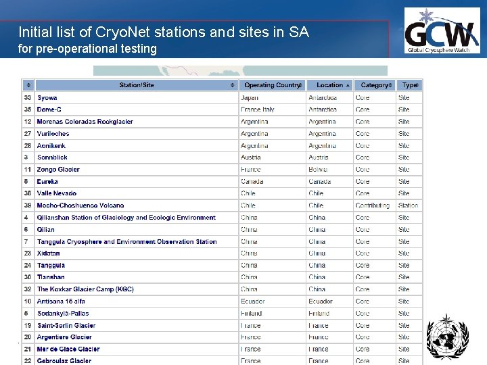The width and height of the screenshot is (487, 365).
Task: Sort by Operating Country column header
Action: coord(273,85)
